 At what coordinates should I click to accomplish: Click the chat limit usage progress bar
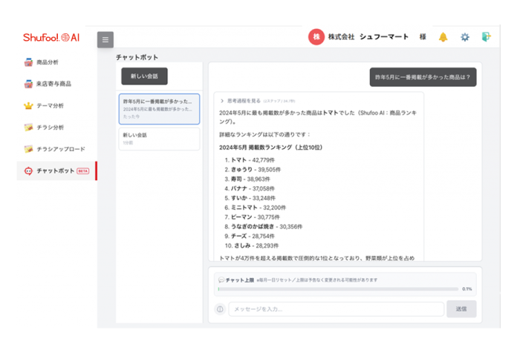coord(338,289)
